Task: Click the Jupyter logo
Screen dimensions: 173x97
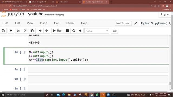Action: click(13, 14)
